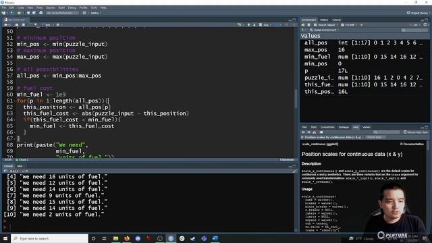Open Windows Start menu
The image size is (432, 243).
5,238
